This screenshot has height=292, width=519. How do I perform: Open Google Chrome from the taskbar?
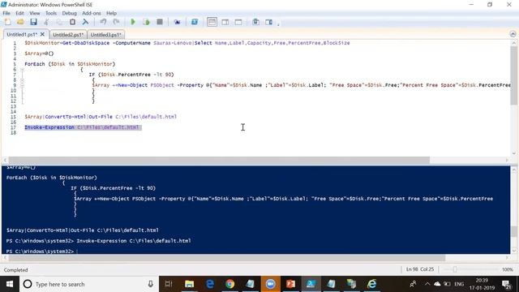(x=230, y=284)
